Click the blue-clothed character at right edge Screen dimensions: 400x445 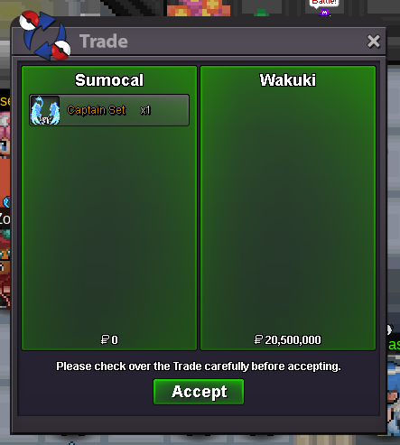(394, 394)
